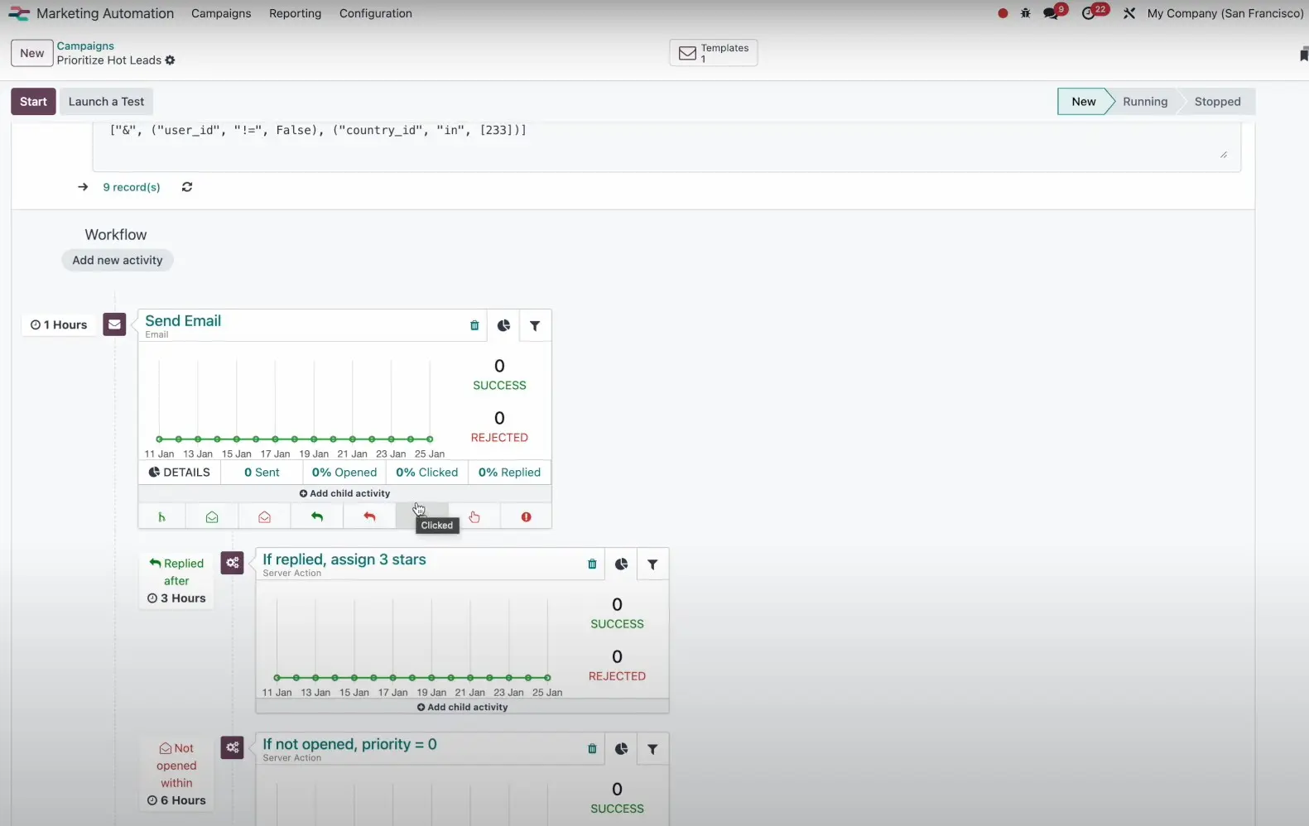Click the New record button
This screenshot has width=1309, height=826.
32,53
